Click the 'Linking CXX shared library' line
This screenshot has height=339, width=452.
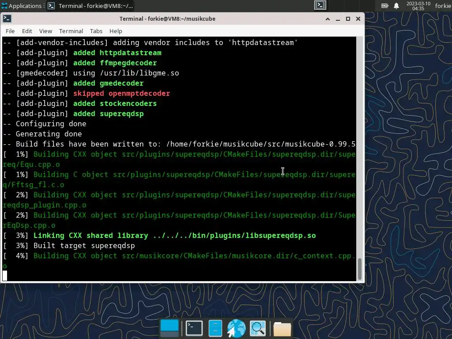coord(159,236)
